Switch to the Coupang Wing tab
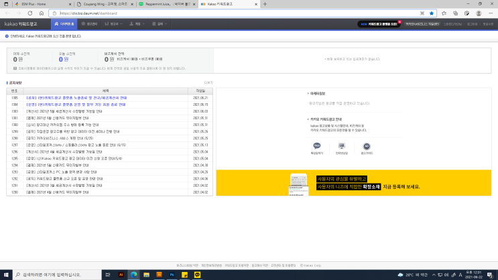Image resolution: width=498 pixels, height=280 pixels. click(105, 4)
